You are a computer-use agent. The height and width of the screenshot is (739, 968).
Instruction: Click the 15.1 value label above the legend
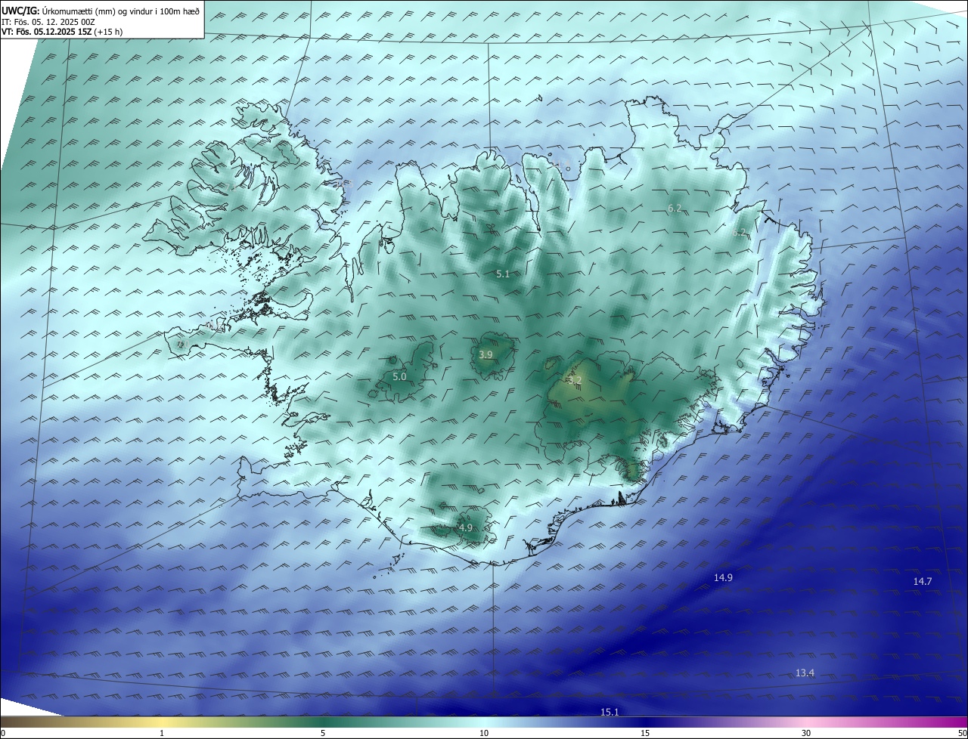[610, 713]
